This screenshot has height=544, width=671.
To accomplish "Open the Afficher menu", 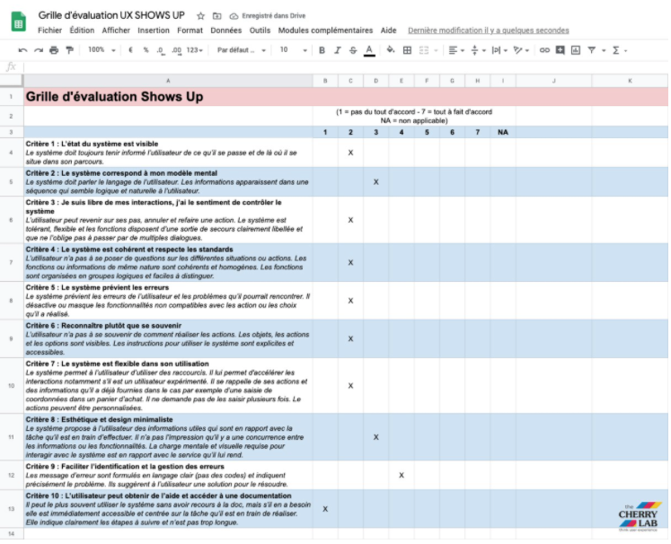I will click(x=116, y=31).
